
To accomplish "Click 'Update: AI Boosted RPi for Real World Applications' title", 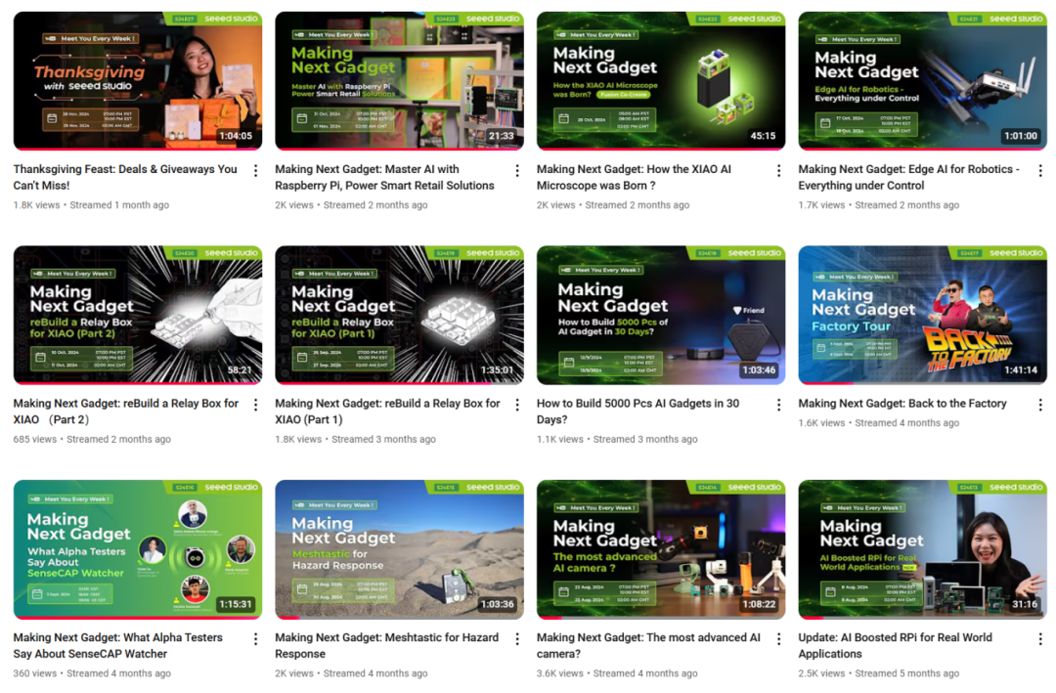I will [x=895, y=645].
